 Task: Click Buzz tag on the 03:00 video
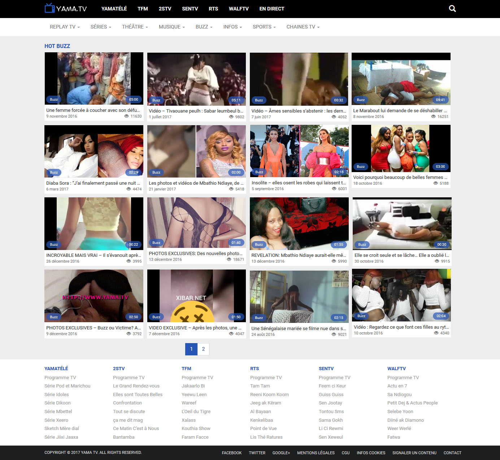(361, 167)
